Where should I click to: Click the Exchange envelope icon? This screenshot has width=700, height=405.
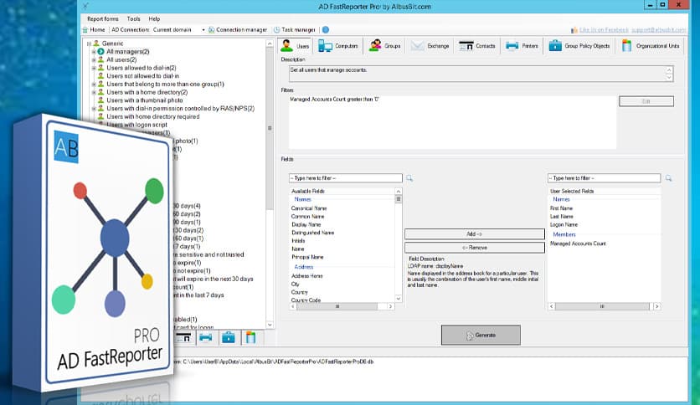[417, 46]
